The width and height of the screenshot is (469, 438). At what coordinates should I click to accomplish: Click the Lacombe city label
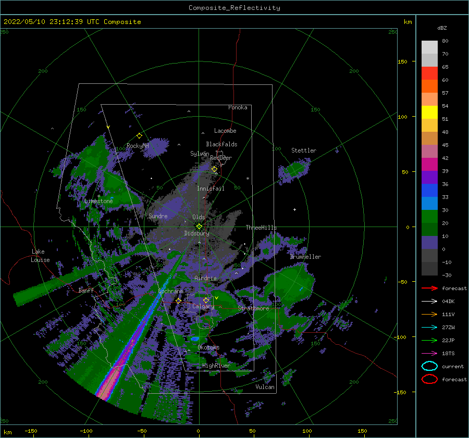coord(225,131)
